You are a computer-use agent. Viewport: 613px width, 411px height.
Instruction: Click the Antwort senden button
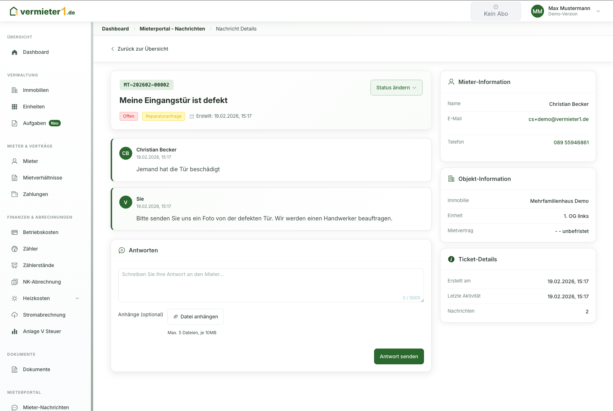(x=398, y=356)
